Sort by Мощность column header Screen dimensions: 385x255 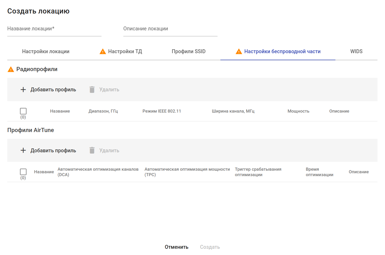pos(298,111)
